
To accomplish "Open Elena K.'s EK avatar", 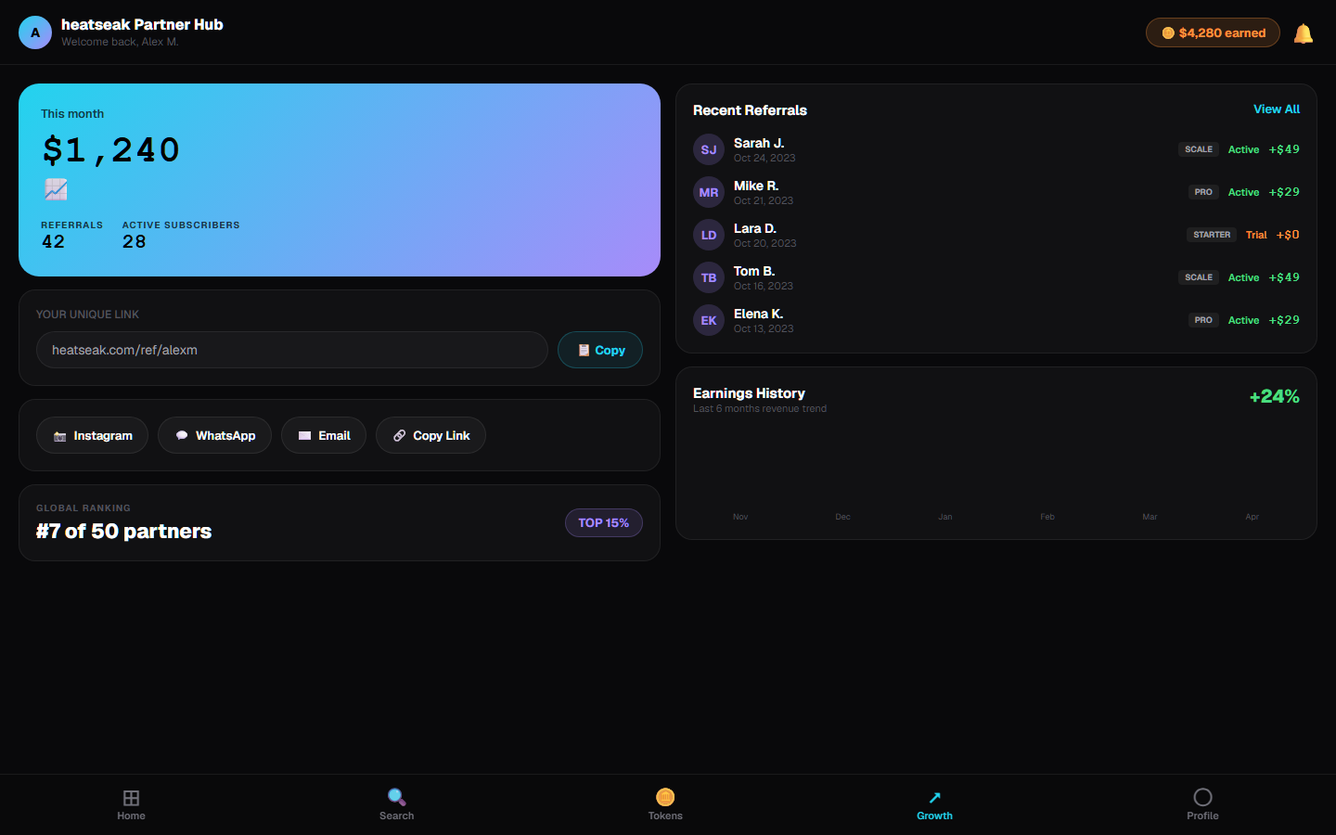I will click(709, 320).
